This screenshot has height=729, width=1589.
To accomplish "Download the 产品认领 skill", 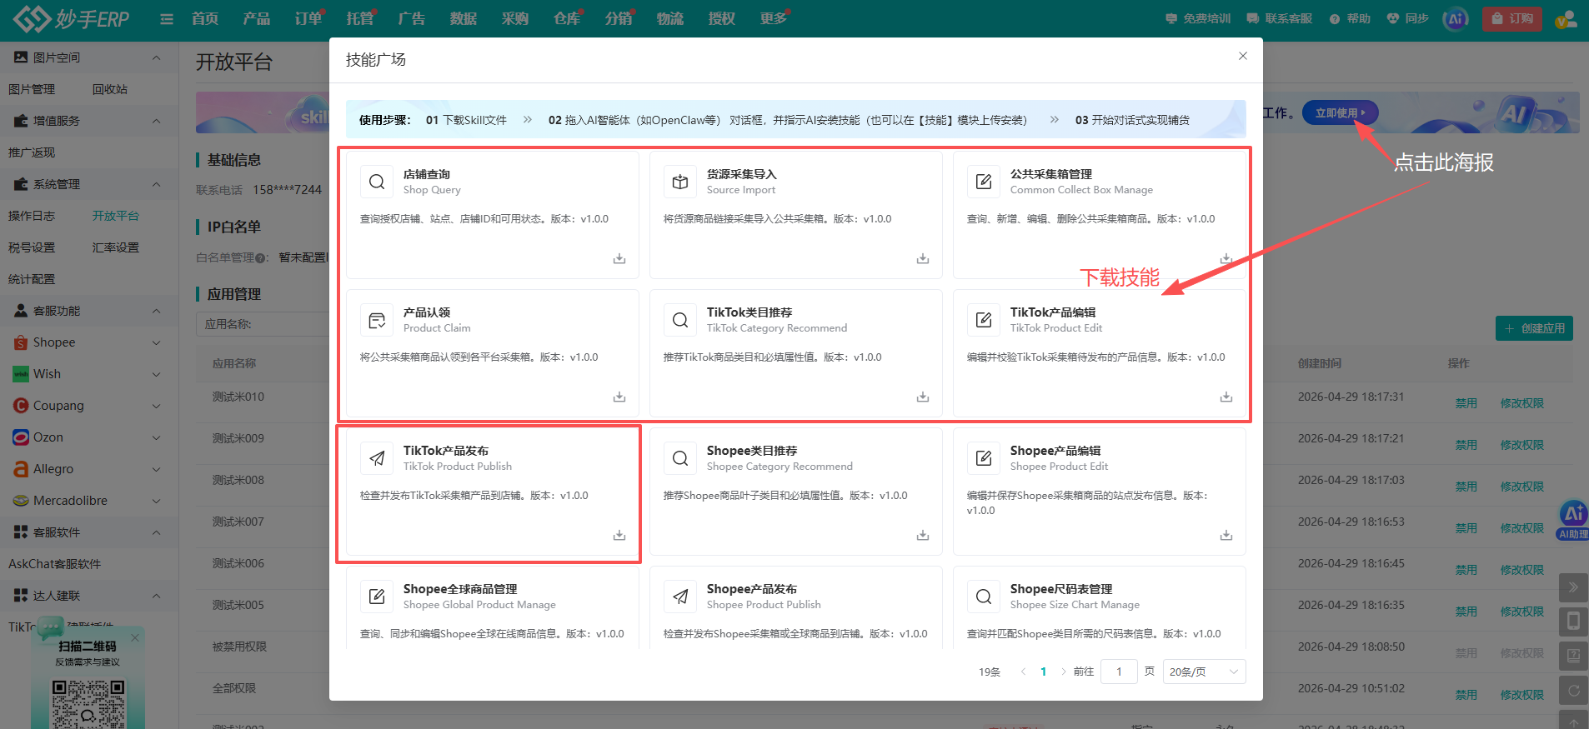I will [619, 397].
